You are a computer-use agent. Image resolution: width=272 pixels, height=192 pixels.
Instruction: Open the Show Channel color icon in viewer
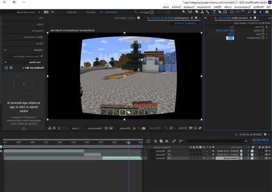click(x=134, y=128)
